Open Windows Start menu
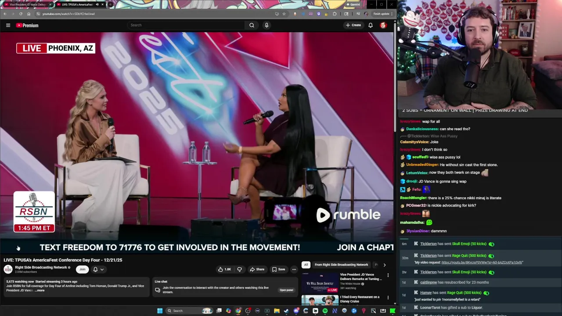 (x=160, y=311)
